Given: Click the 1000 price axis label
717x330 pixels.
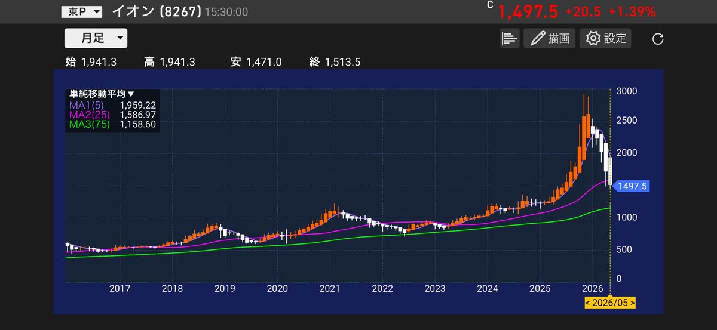Looking at the screenshot, I should pos(627,217).
